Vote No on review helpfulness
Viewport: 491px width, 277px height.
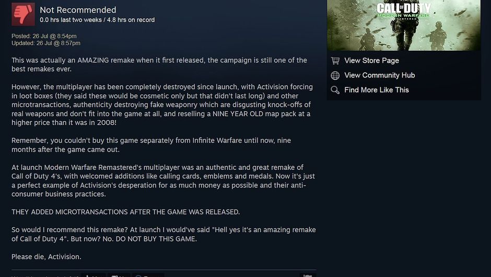tap(119, 275)
